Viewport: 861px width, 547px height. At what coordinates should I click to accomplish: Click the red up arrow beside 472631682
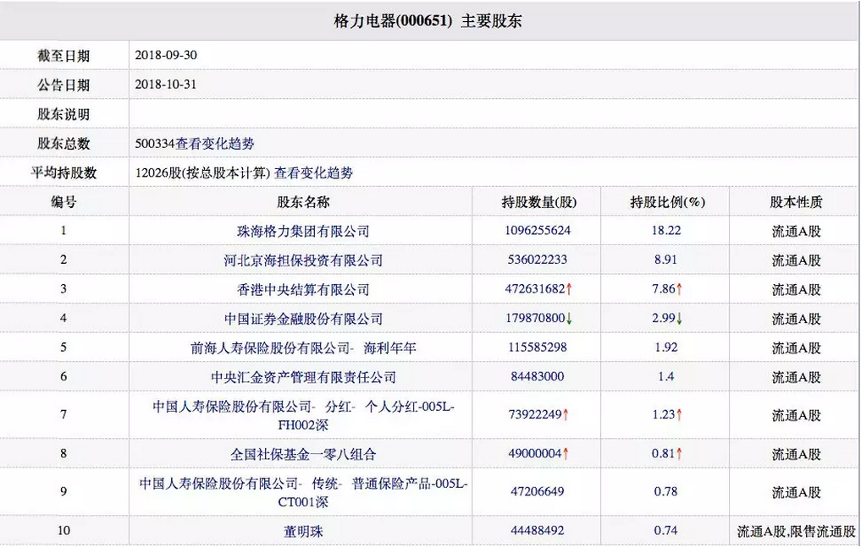pyautogui.click(x=570, y=289)
